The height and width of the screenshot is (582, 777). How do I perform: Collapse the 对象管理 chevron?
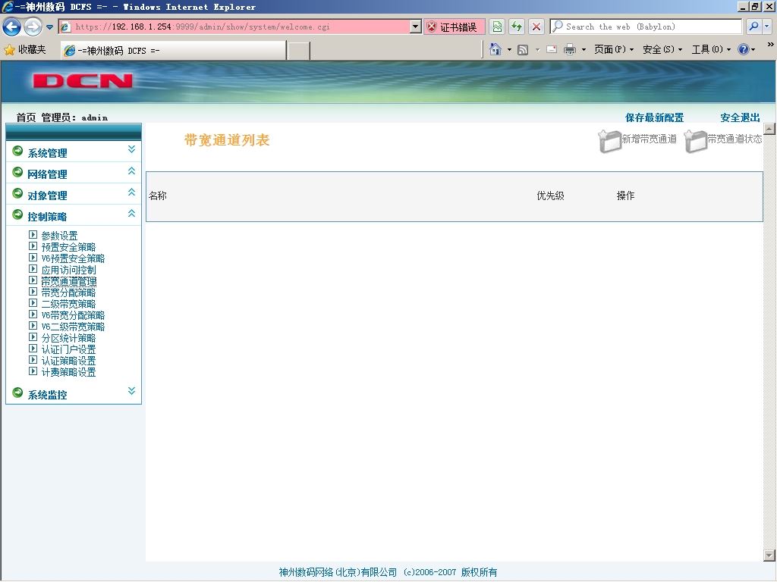[x=131, y=192]
